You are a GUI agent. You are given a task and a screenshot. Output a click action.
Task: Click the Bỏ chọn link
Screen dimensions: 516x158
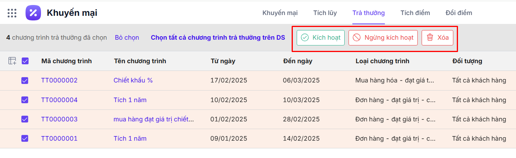click(127, 38)
